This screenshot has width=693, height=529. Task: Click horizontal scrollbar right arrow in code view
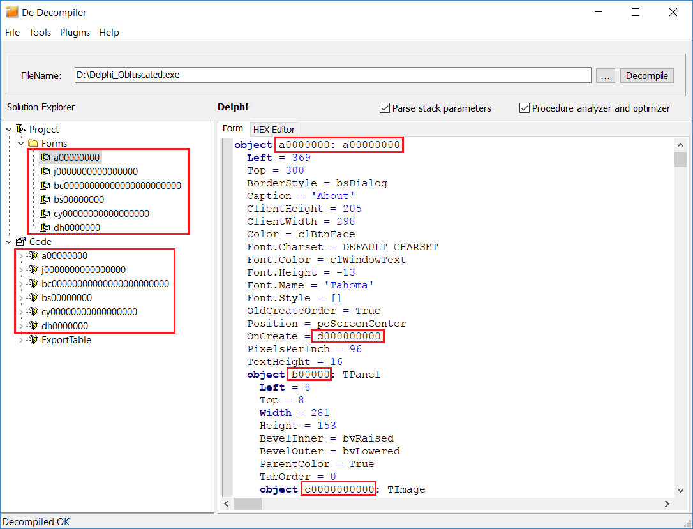tap(667, 504)
